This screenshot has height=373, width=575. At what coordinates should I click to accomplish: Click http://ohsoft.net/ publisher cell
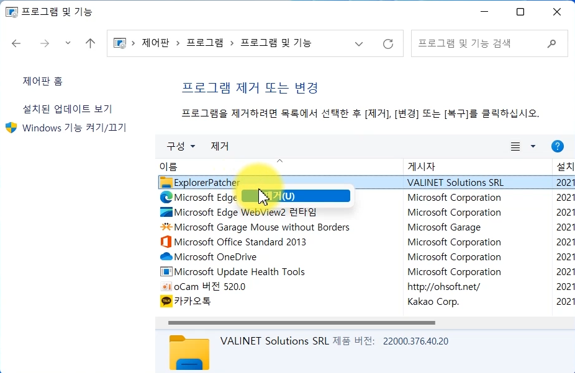click(444, 287)
